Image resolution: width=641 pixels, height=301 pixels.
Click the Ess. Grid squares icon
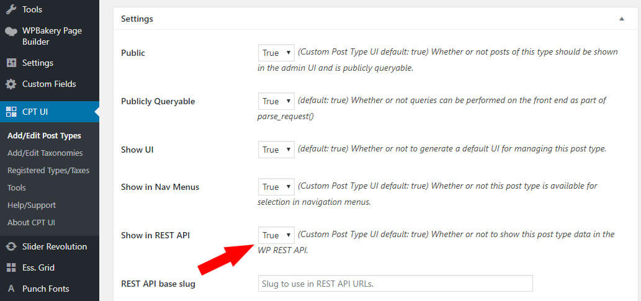pyautogui.click(x=11, y=268)
